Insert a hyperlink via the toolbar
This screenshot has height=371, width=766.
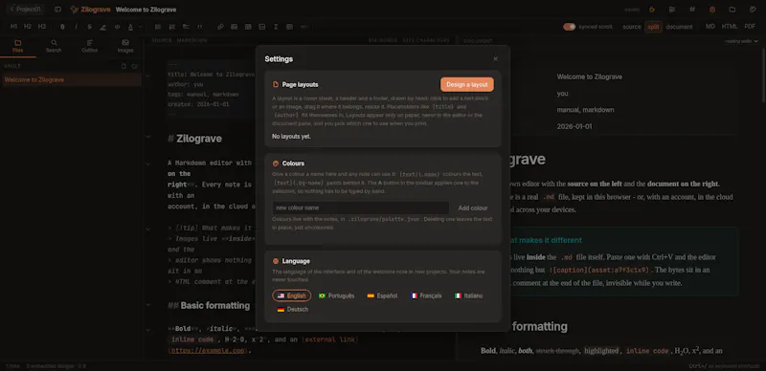220,27
